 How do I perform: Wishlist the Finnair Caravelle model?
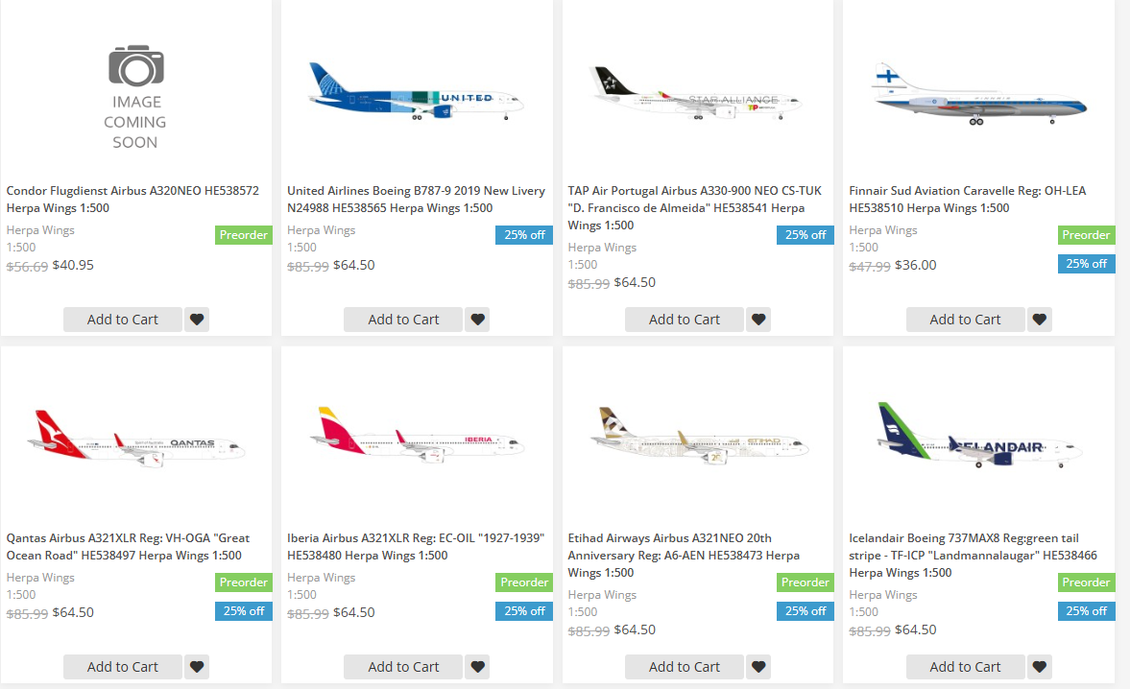(x=1039, y=320)
